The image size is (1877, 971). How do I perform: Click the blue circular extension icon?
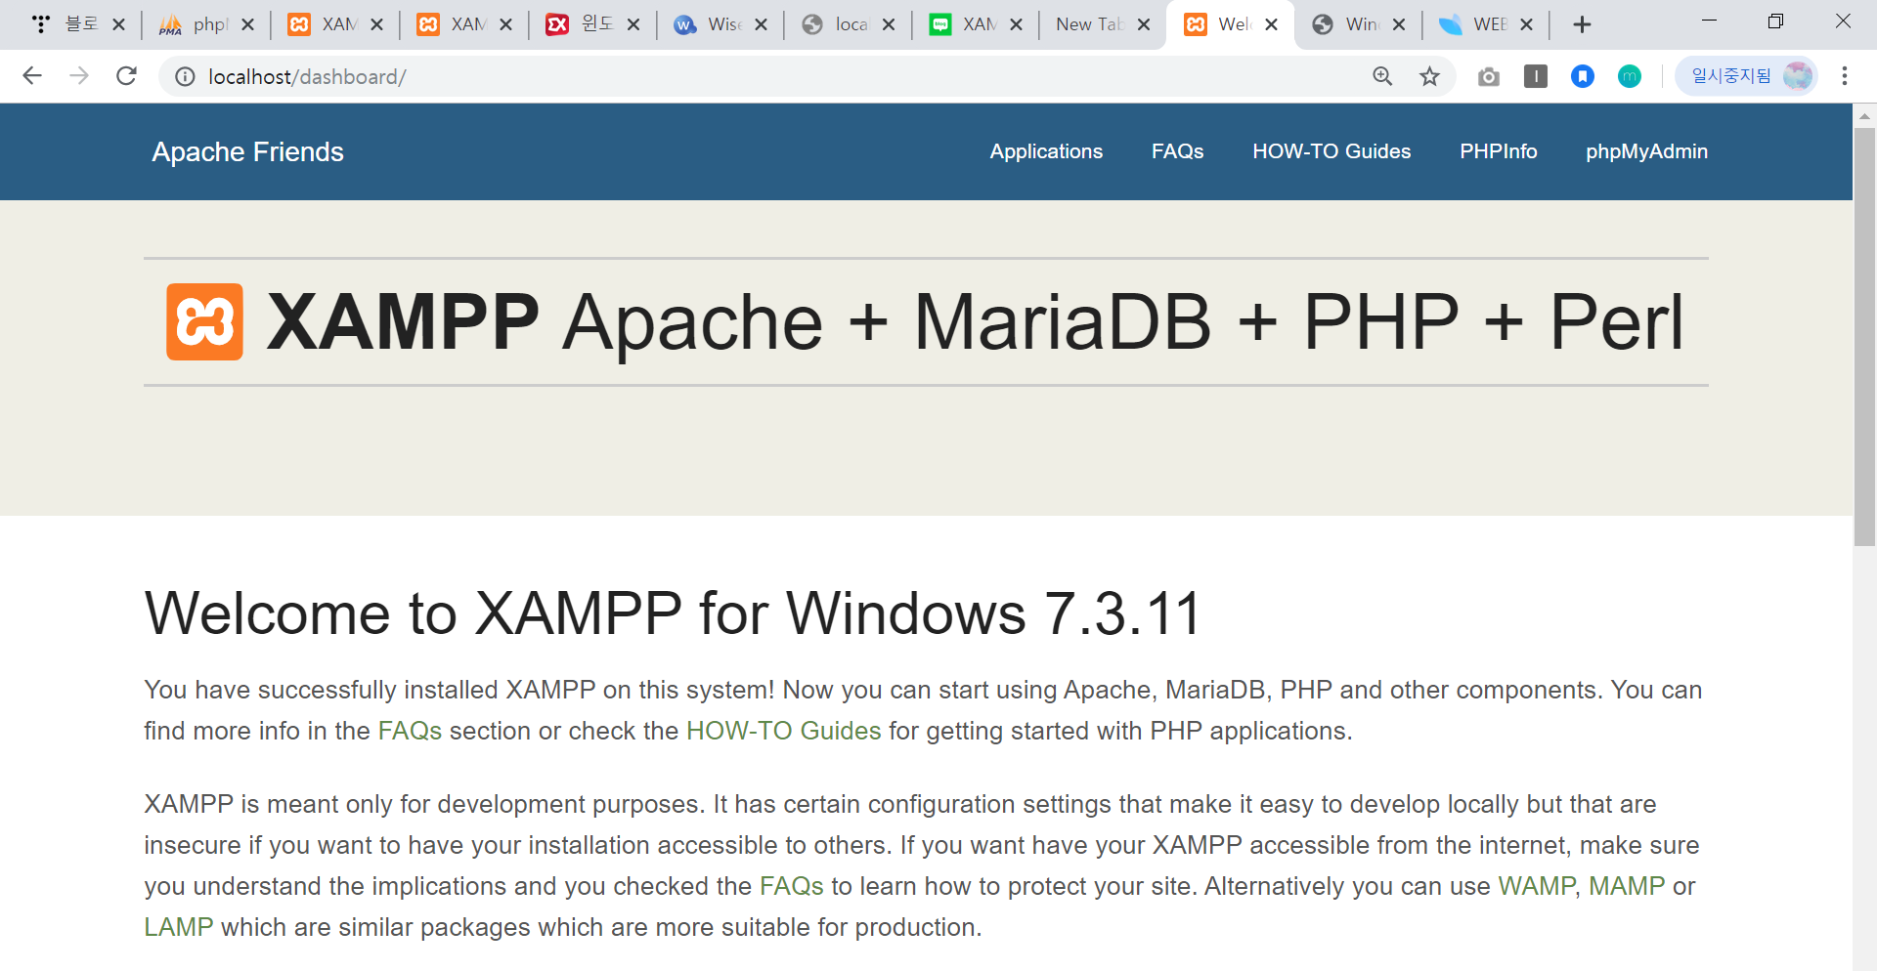tap(1583, 76)
